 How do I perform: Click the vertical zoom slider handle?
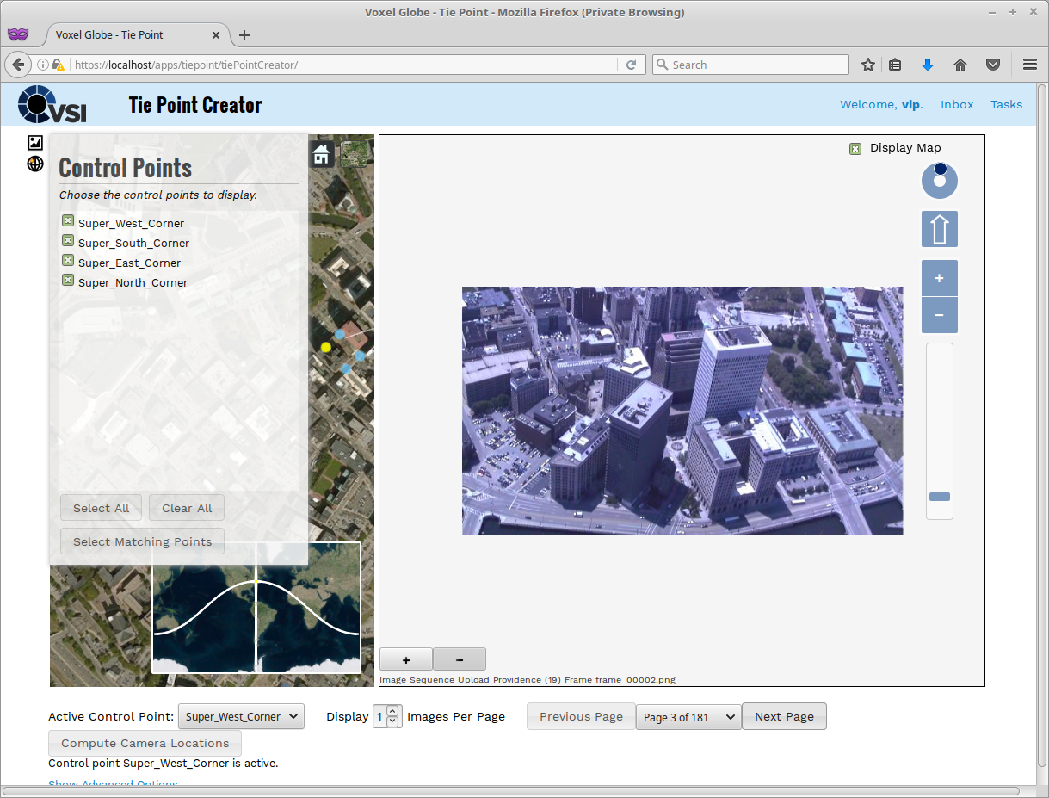(x=939, y=497)
